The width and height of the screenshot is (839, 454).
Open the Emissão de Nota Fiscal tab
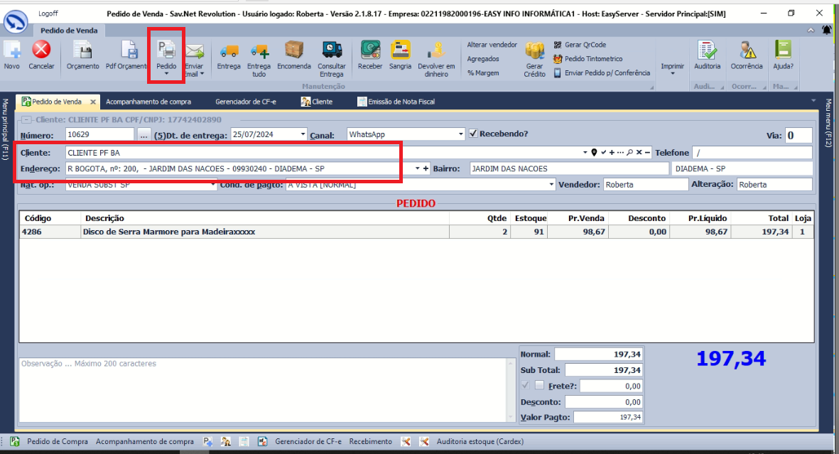click(x=401, y=102)
